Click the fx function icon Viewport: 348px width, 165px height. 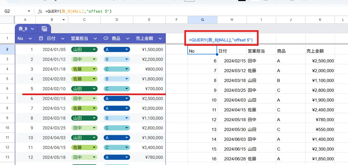40,11
